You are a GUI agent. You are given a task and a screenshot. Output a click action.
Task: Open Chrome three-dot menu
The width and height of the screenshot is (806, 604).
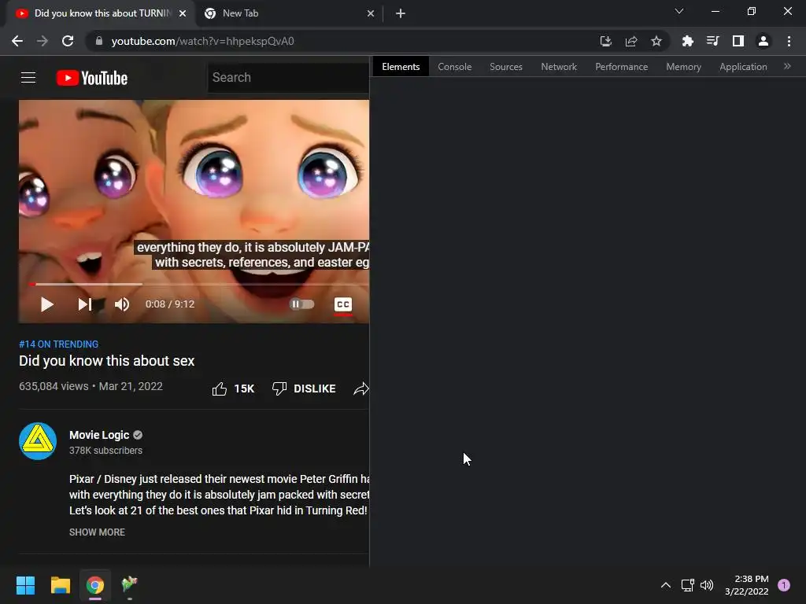[x=789, y=41]
